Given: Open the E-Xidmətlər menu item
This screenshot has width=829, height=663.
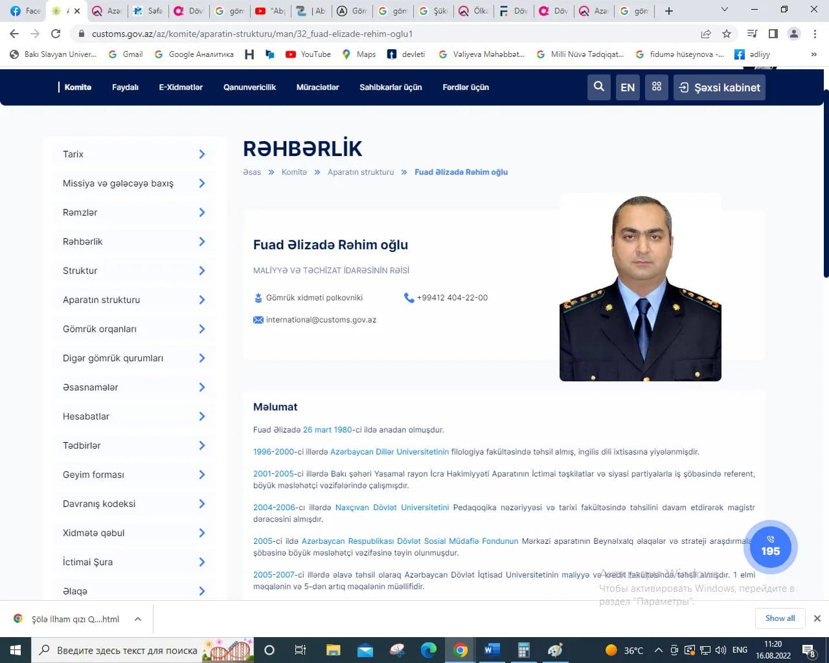Looking at the screenshot, I should (181, 87).
